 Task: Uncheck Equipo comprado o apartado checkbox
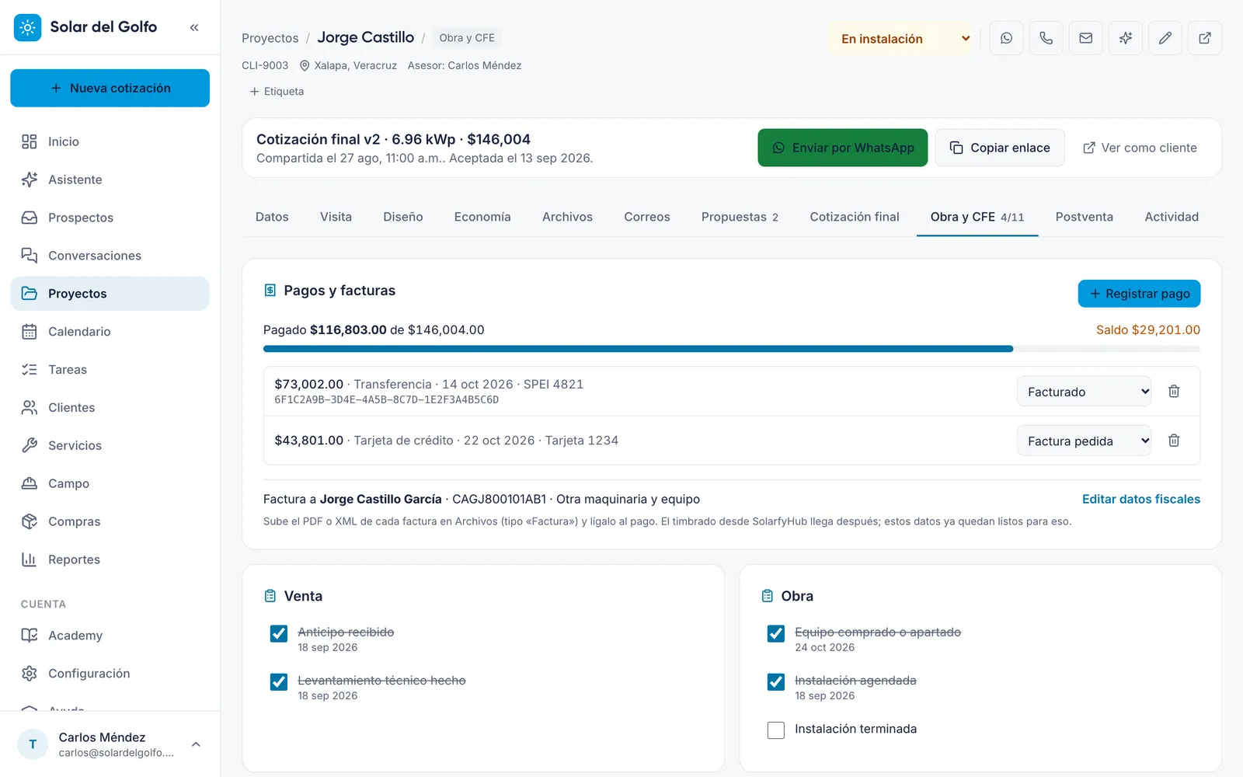(x=776, y=634)
